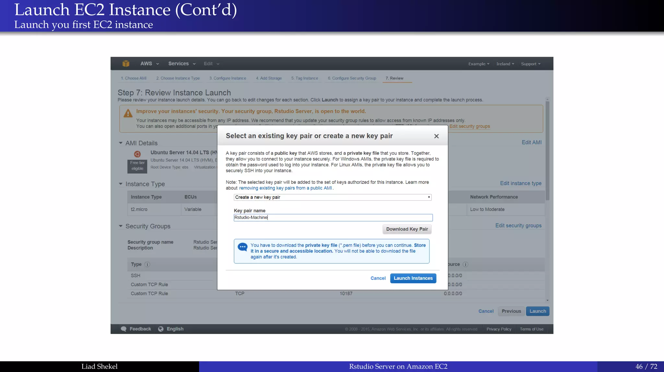This screenshot has width=664, height=372.
Task: Open the Edit AMI link
Action: 531,142
